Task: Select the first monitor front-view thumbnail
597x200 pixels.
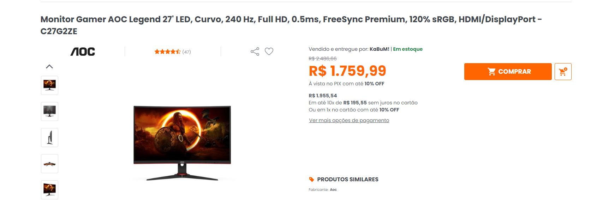Action: click(49, 85)
